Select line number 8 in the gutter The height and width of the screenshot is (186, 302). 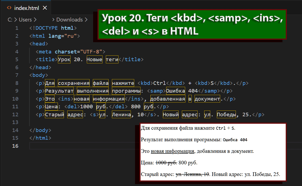pos(17,83)
